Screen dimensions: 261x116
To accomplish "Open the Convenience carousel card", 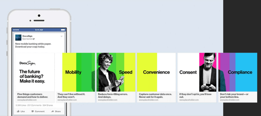I will point(156,72).
